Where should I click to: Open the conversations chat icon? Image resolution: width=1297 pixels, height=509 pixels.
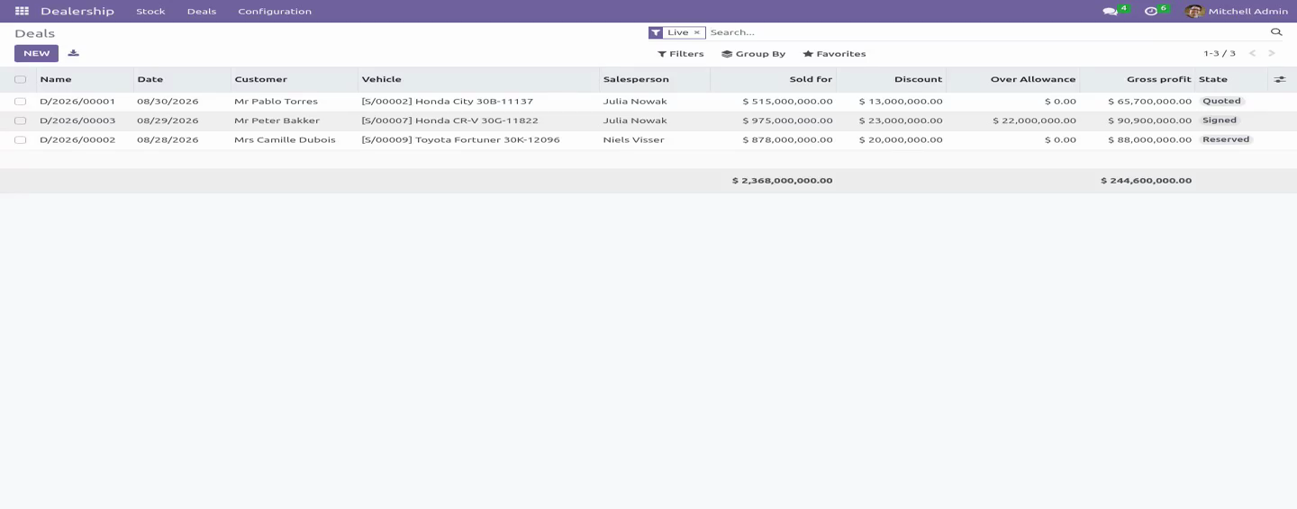(x=1110, y=11)
